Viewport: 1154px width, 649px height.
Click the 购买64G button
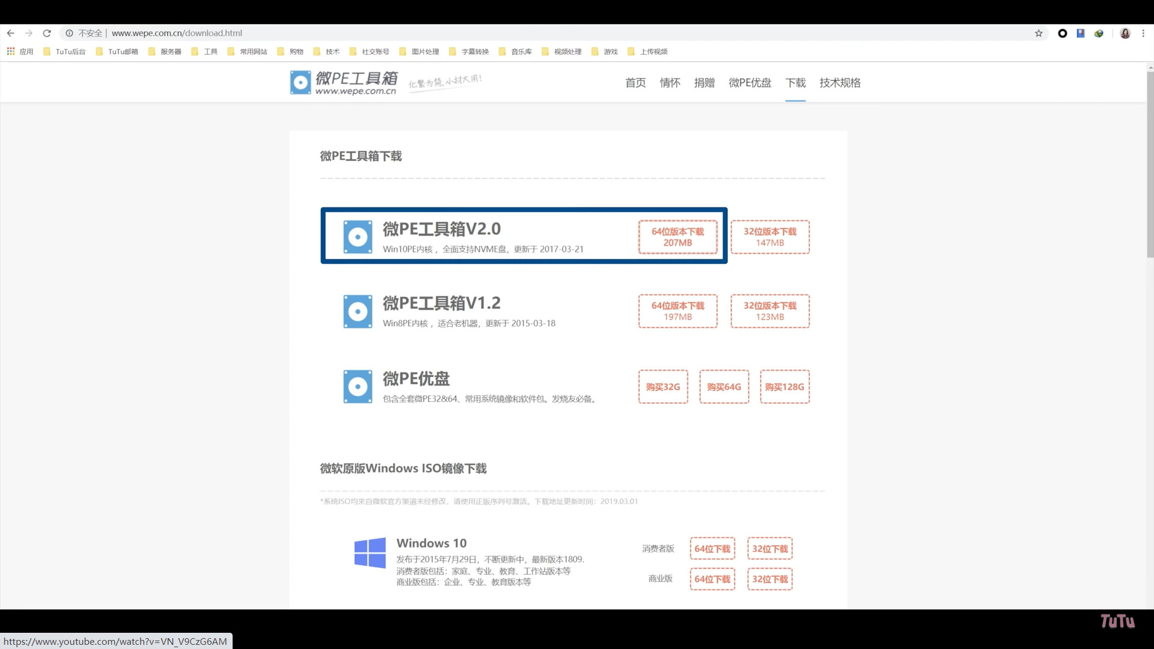(724, 386)
